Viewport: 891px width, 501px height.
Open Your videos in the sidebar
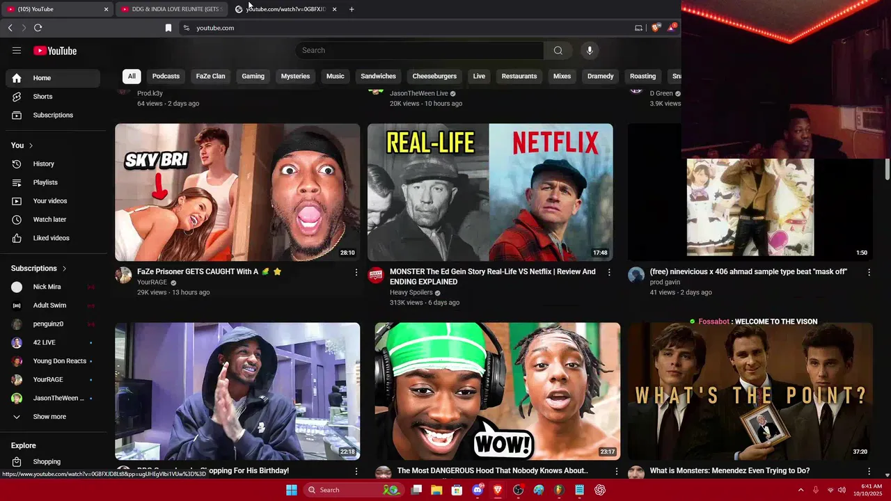pos(53,201)
